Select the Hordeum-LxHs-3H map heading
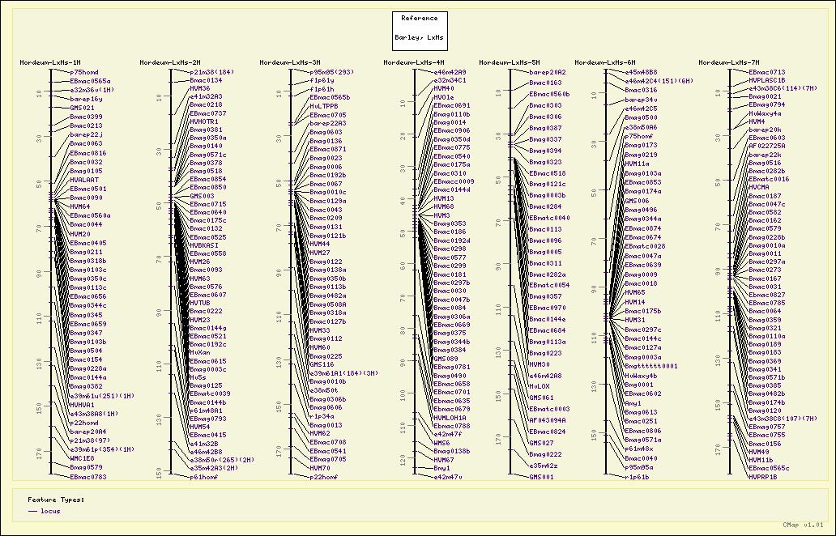Viewport: 836px width, 536px height. pos(289,62)
